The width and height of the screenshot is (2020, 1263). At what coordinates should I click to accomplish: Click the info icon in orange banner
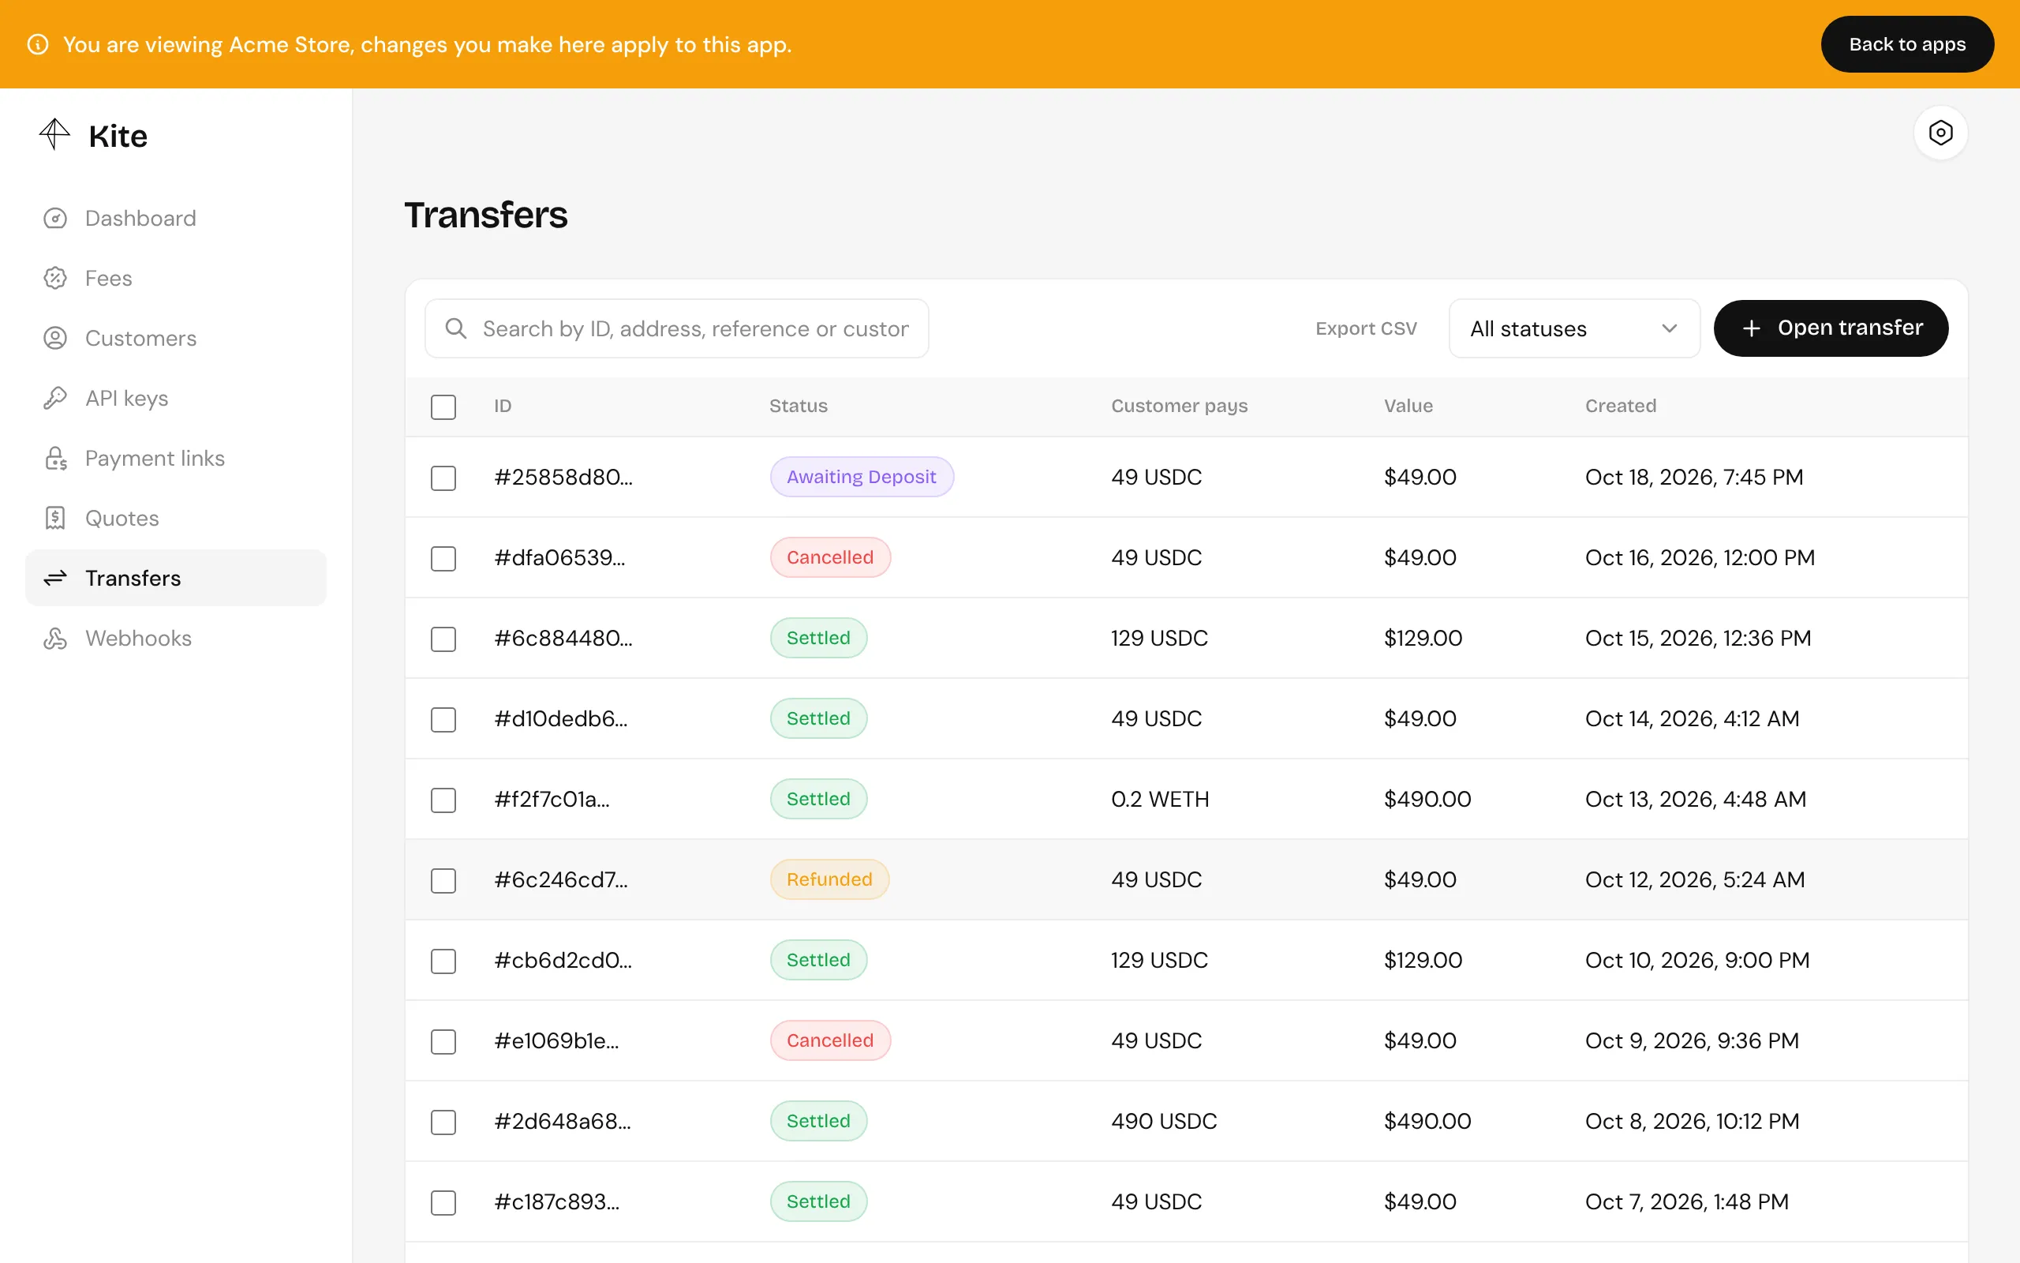38,44
